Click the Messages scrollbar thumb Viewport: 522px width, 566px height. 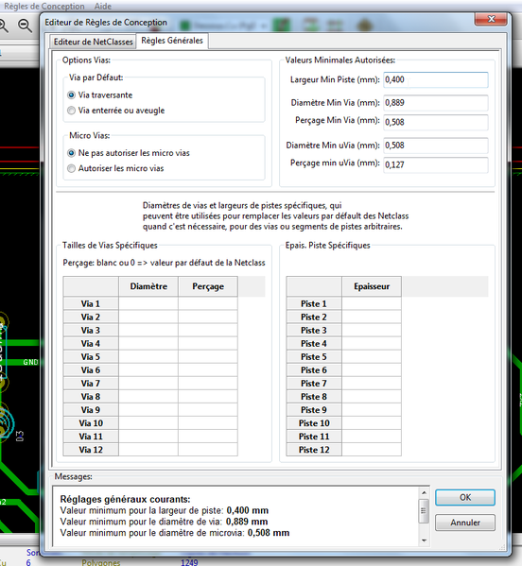click(x=424, y=511)
